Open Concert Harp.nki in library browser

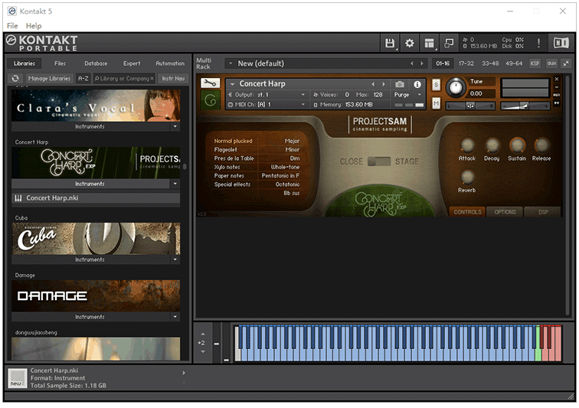point(96,198)
